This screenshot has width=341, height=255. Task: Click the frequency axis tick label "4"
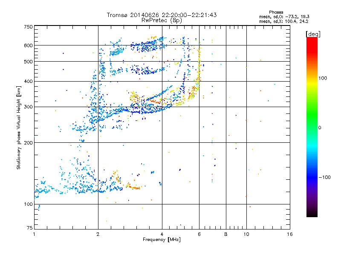(162, 234)
